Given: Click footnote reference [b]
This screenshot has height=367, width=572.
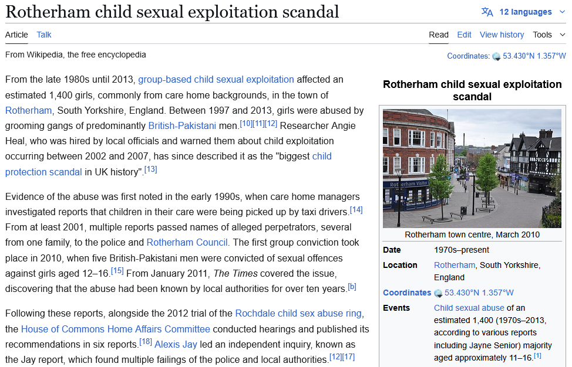Looking at the screenshot, I should coord(352,287).
